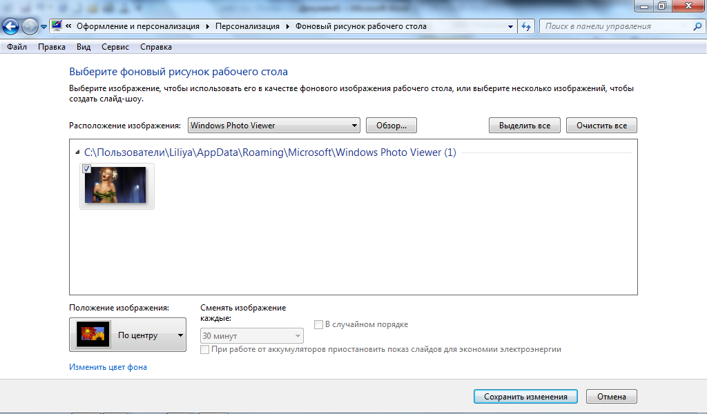Screen dimensions: 707x414
Task: Click the Forward arrow navigation button
Action: click(x=30, y=27)
